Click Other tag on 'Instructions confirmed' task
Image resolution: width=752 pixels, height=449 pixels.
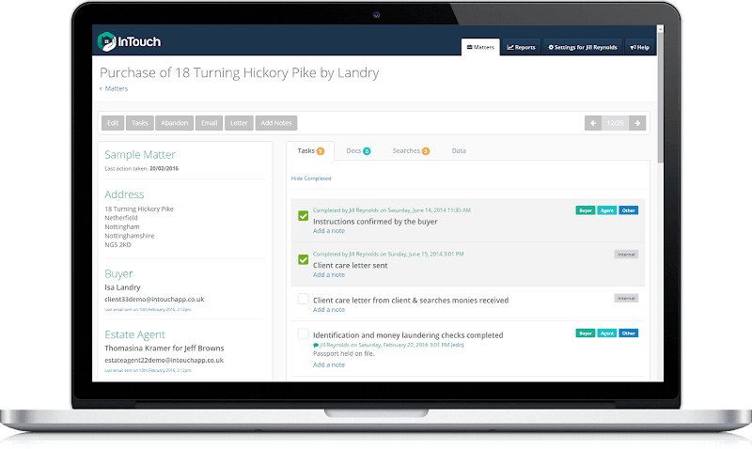click(628, 210)
